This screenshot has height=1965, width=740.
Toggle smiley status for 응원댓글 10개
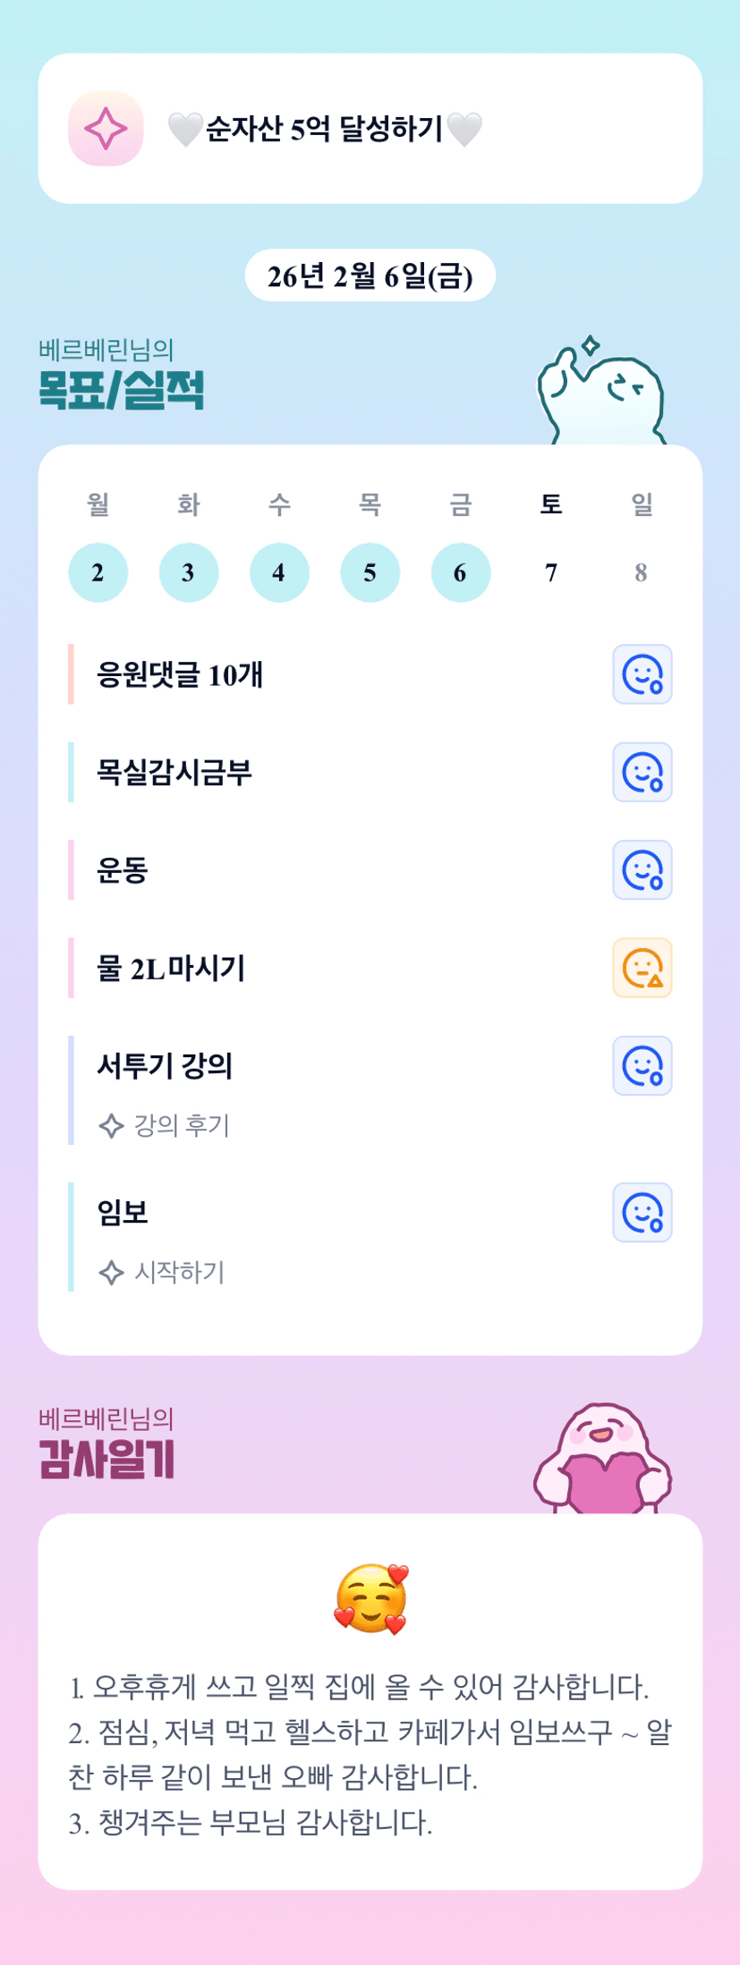point(642,674)
